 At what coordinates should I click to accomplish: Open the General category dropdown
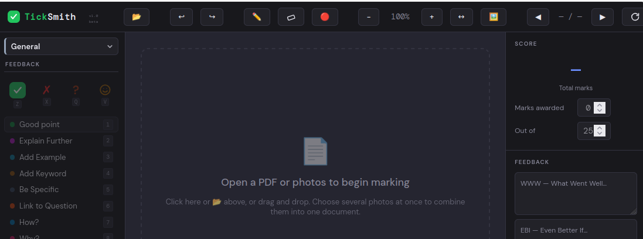pos(61,46)
